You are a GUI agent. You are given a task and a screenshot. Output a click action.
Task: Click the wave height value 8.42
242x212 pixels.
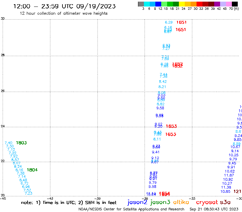[x=163, y=82]
